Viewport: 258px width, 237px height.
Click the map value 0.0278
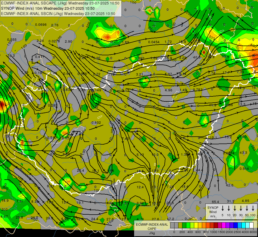[x=54, y=41]
